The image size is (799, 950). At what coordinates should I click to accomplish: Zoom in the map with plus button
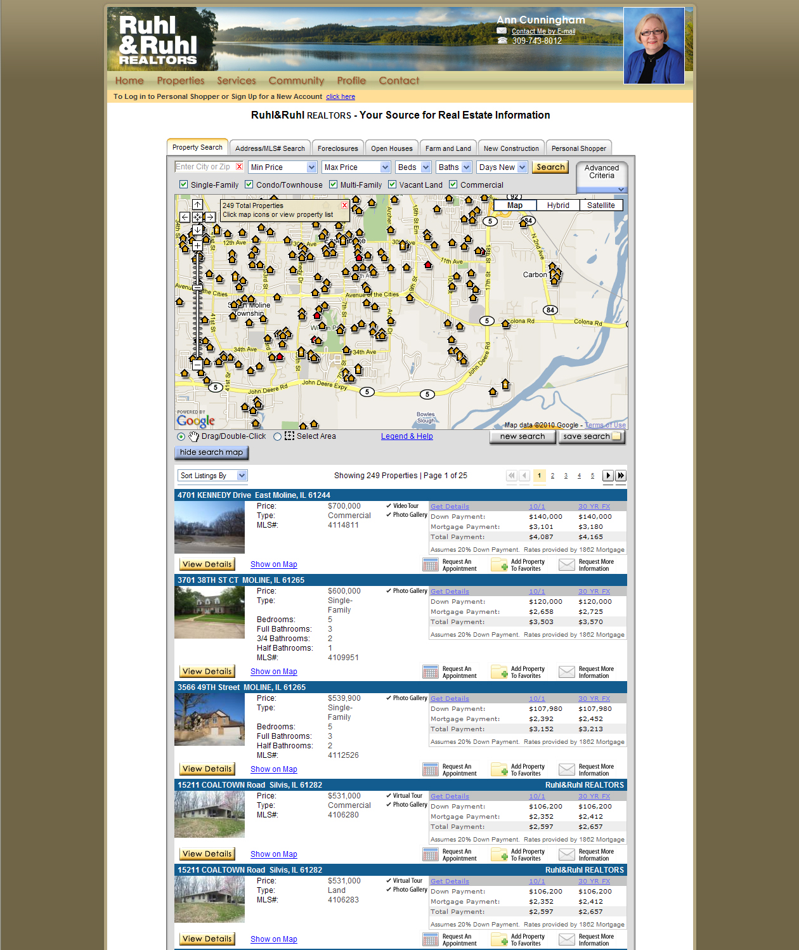coord(198,245)
